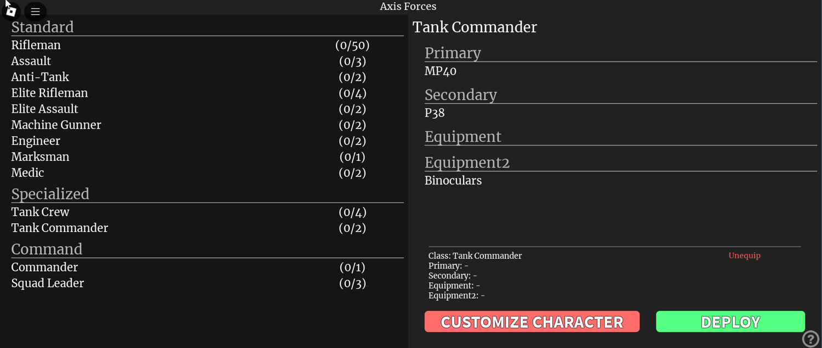The height and width of the screenshot is (348, 822).
Task: Select the Anti-Tank class
Action: click(207, 77)
